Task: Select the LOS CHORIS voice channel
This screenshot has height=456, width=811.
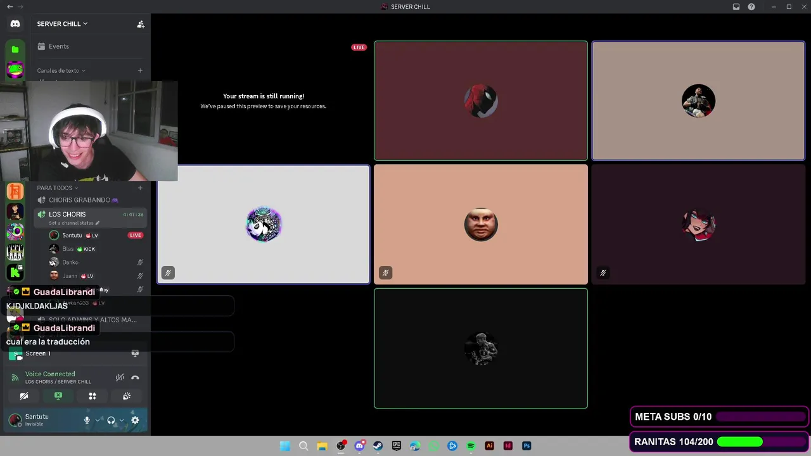Action: click(x=90, y=217)
